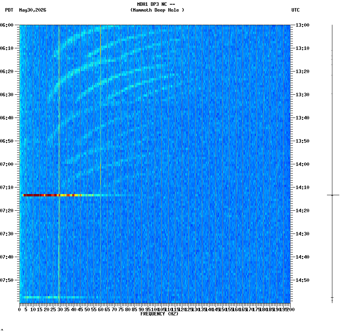The height and width of the screenshot is (334, 349).
Task: Click the 14:40 UTC time label
Action: pyautogui.click(x=303, y=257)
